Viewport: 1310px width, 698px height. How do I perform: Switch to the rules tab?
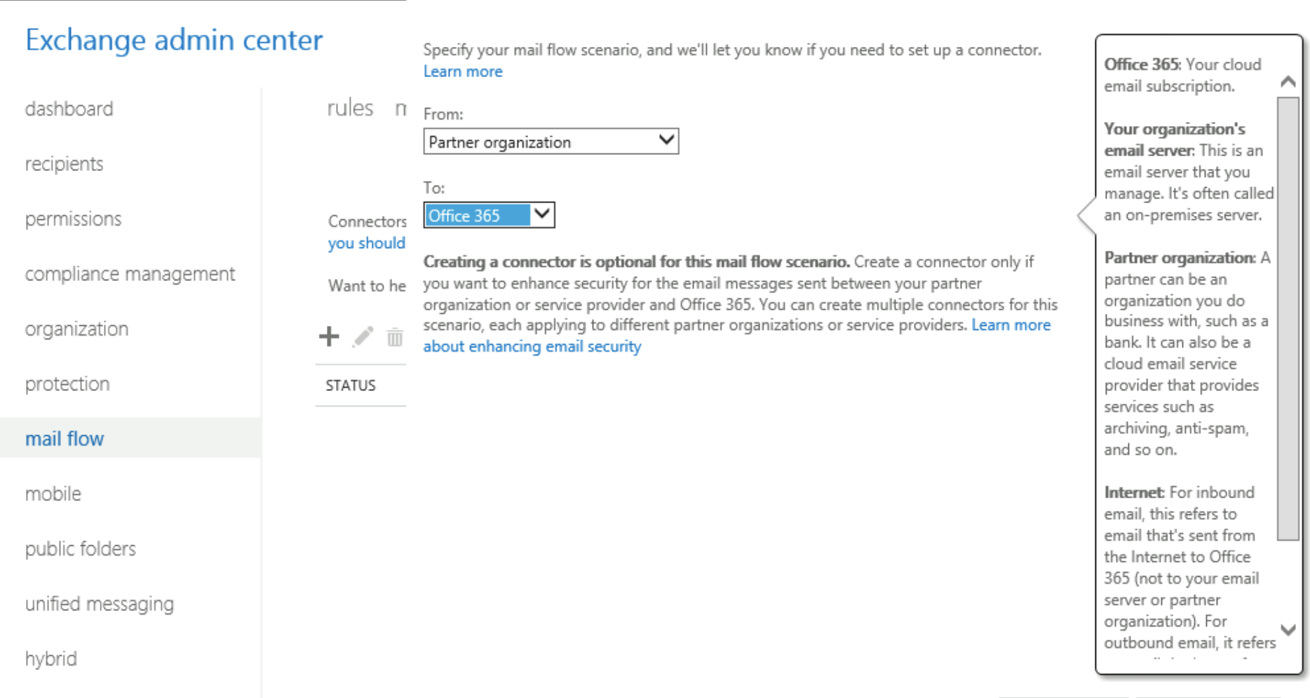[349, 107]
